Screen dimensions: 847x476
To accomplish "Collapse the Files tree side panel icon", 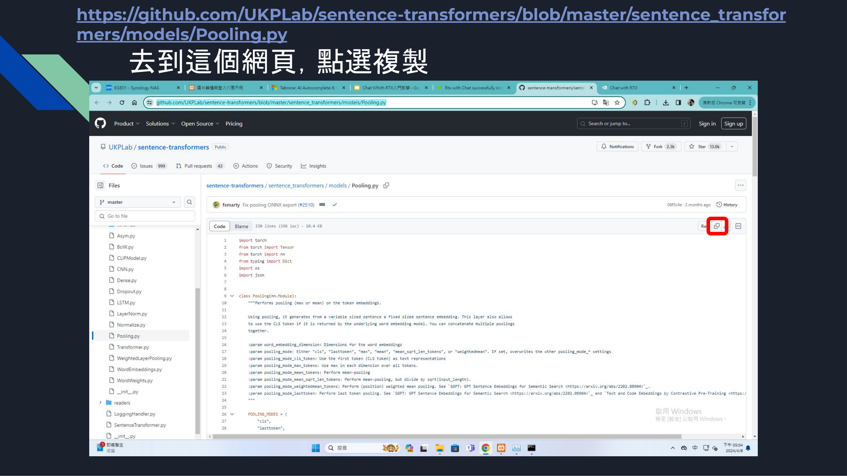I will point(101,185).
